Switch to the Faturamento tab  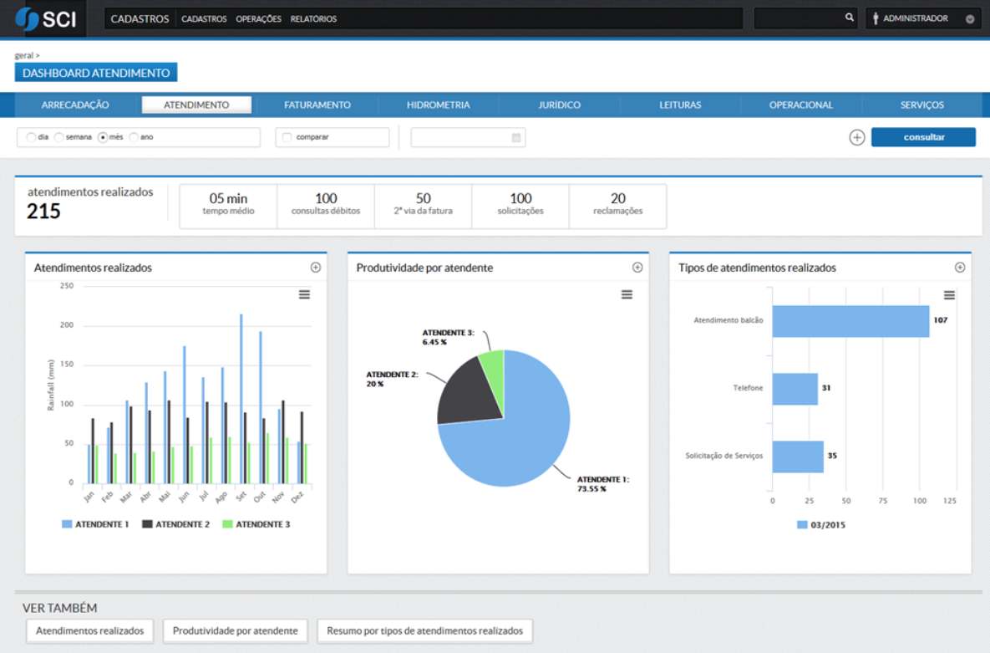click(x=317, y=105)
